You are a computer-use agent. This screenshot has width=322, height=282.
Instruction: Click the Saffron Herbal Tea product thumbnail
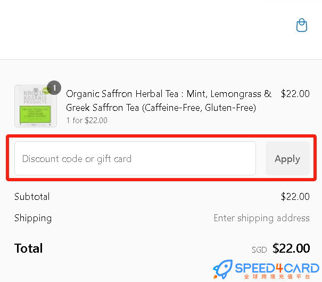coord(36,106)
